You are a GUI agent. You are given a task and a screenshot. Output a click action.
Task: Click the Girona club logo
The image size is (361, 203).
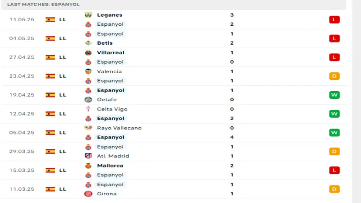click(x=88, y=194)
